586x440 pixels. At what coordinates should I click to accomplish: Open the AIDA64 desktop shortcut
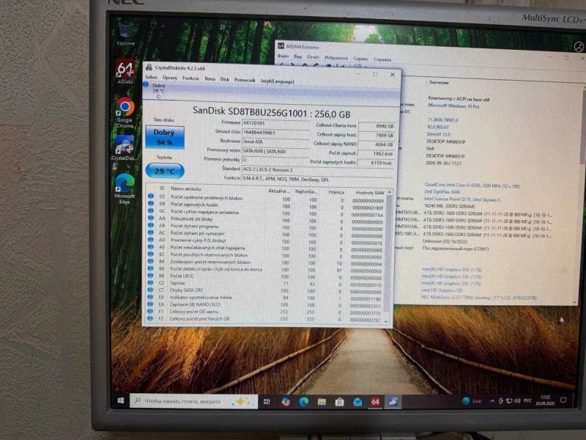pos(125,71)
